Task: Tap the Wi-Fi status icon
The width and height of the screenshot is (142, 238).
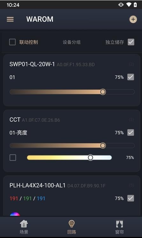Action: point(129,5)
